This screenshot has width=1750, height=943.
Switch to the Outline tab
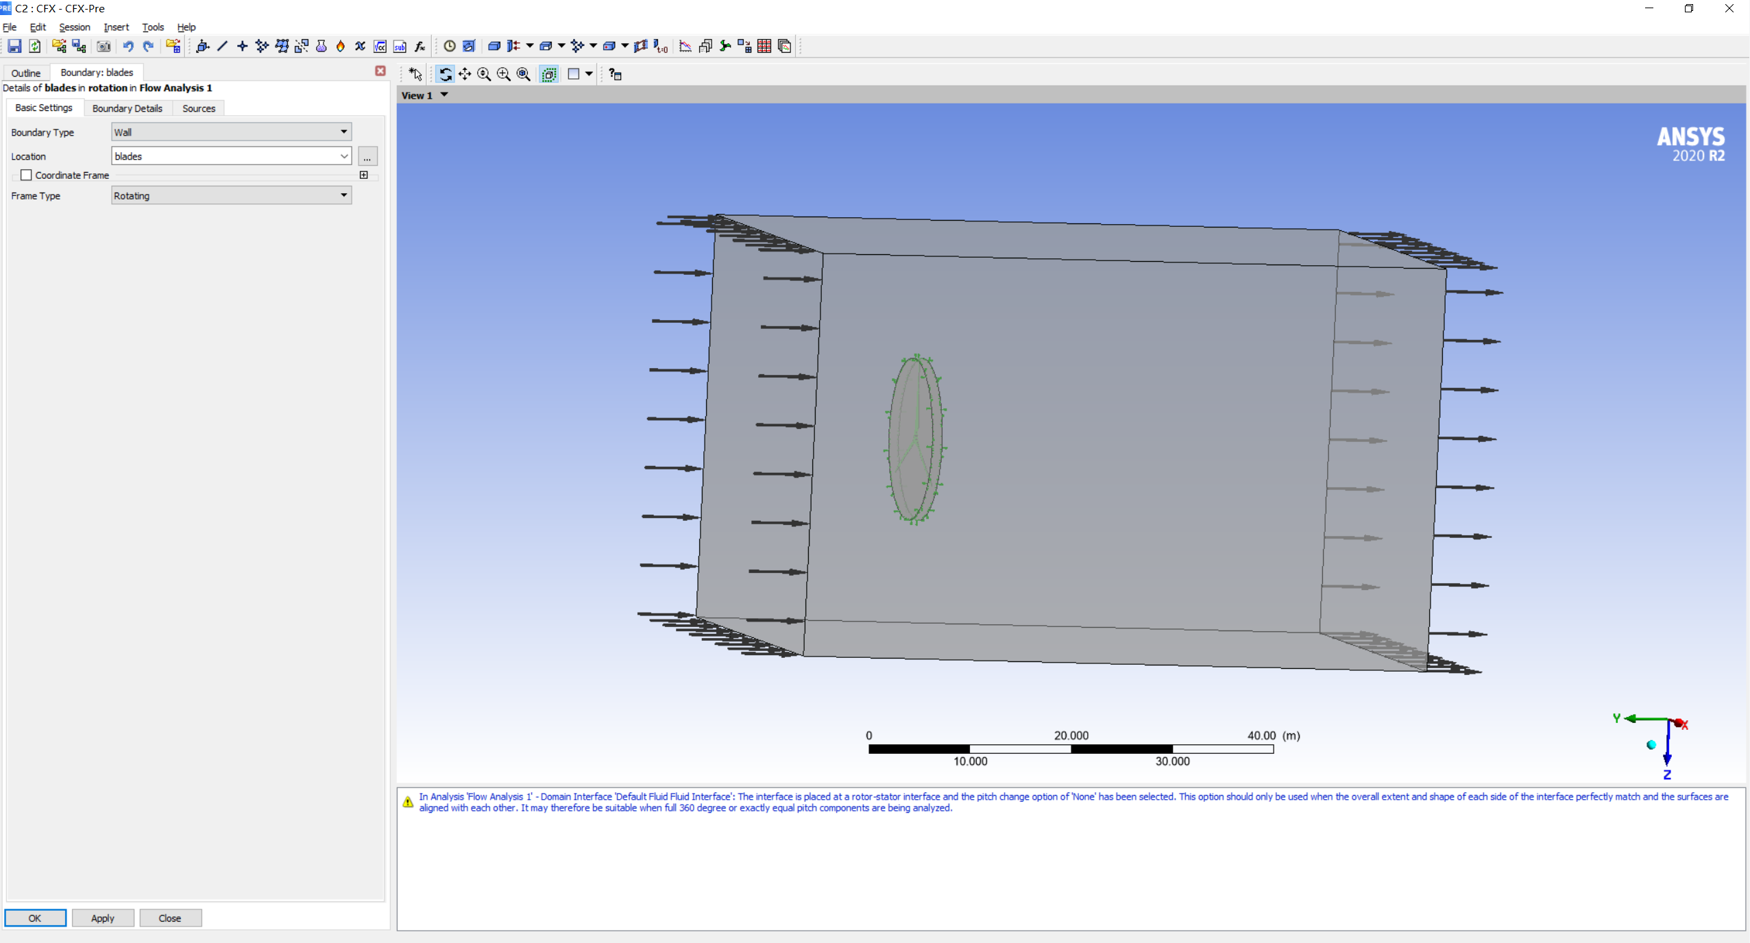pyautogui.click(x=26, y=73)
